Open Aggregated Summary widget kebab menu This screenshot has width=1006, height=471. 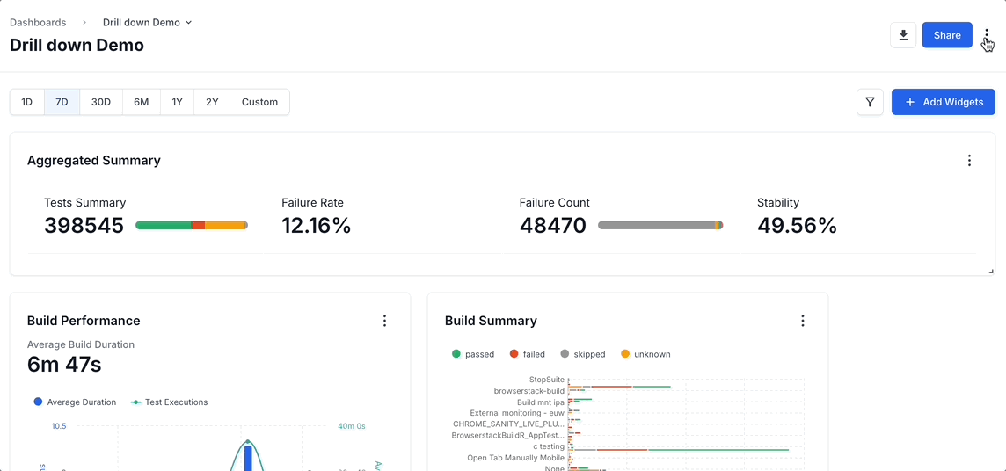969,161
